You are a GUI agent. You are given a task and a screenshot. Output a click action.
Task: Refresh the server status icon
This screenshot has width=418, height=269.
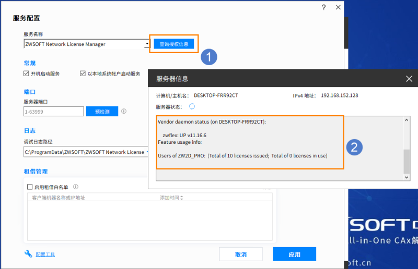(x=192, y=106)
